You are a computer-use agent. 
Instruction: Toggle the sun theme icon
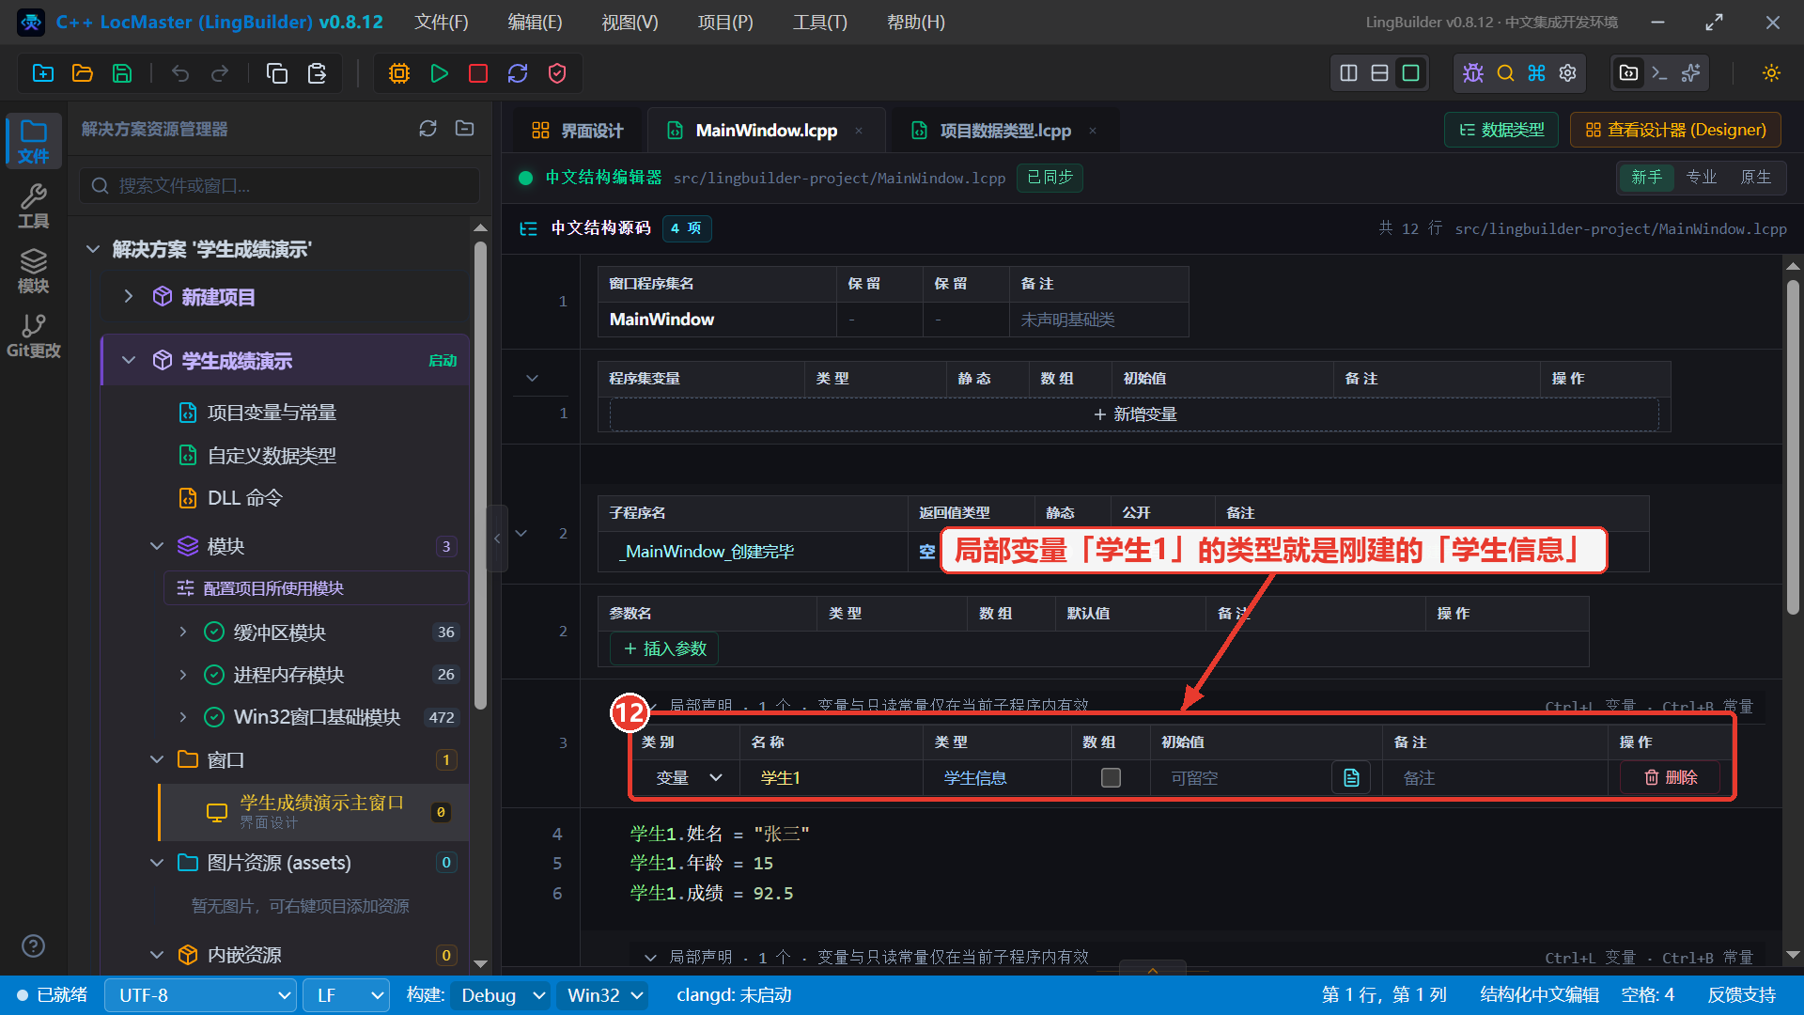coord(1772,73)
